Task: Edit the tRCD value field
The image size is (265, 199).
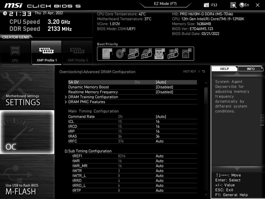Action: pyautogui.click(x=158, y=126)
